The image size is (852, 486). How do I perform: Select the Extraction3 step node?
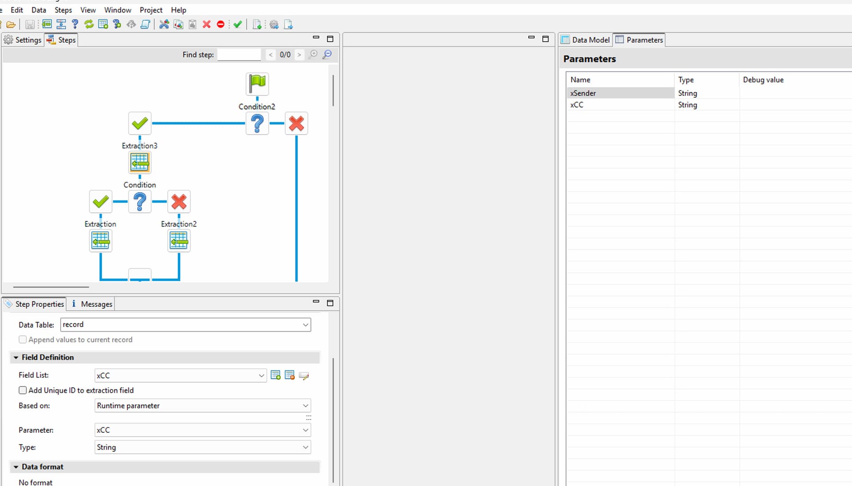pyautogui.click(x=140, y=162)
